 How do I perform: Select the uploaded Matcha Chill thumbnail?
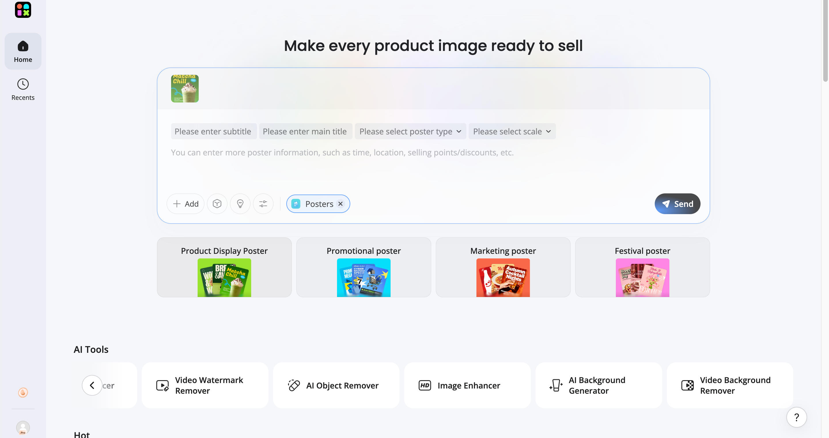click(x=185, y=89)
